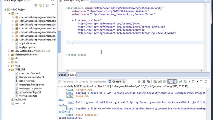Click the copy link for 3 files
This screenshot has height=120, width=213.
pyautogui.click(x=70, y=93)
